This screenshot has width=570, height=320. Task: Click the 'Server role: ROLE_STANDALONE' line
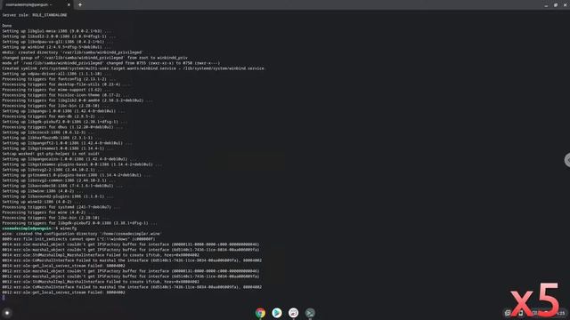tap(35, 15)
